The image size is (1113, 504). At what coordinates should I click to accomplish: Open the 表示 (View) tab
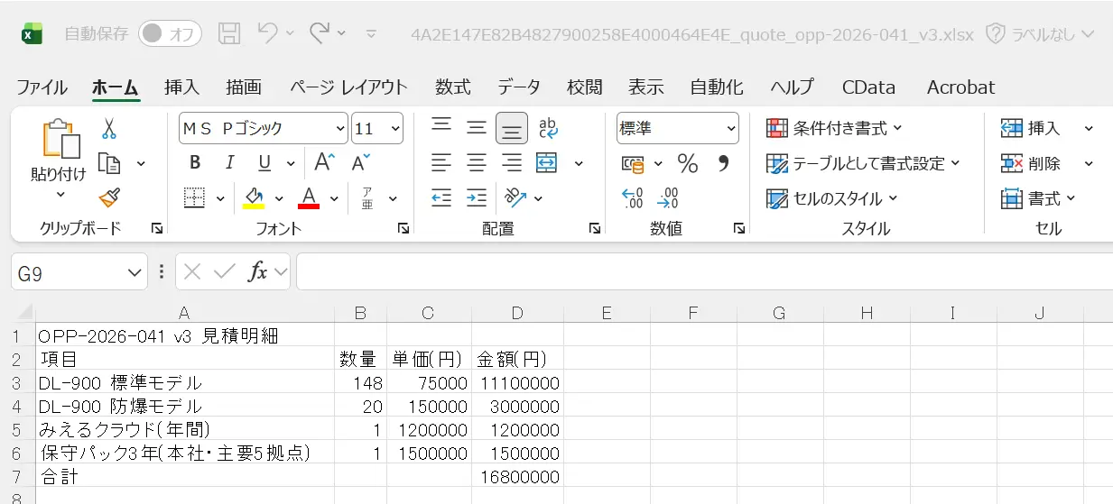click(x=646, y=87)
